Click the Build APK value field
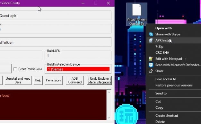This screenshot has width=201, height=124. point(78,56)
